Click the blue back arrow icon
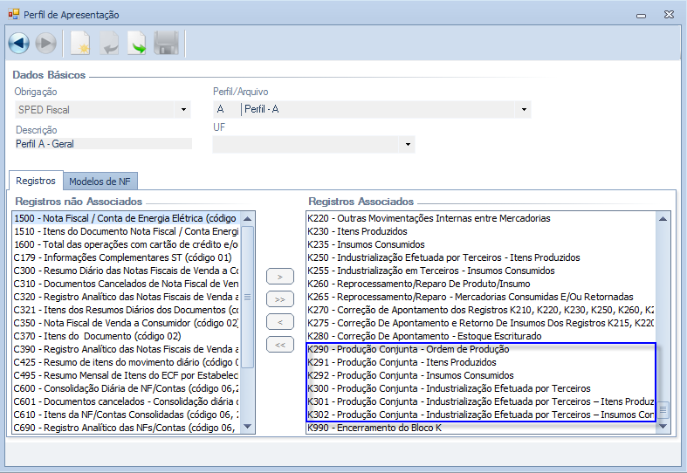This screenshot has height=473, width=687. 19,43
